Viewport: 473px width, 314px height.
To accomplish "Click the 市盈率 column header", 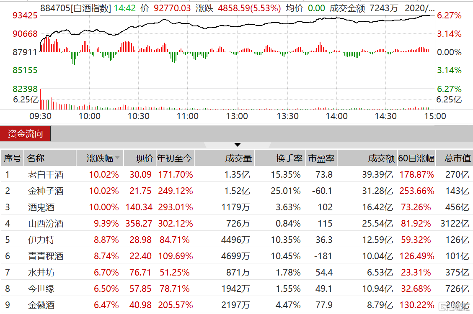I will pyautogui.click(x=321, y=158).
